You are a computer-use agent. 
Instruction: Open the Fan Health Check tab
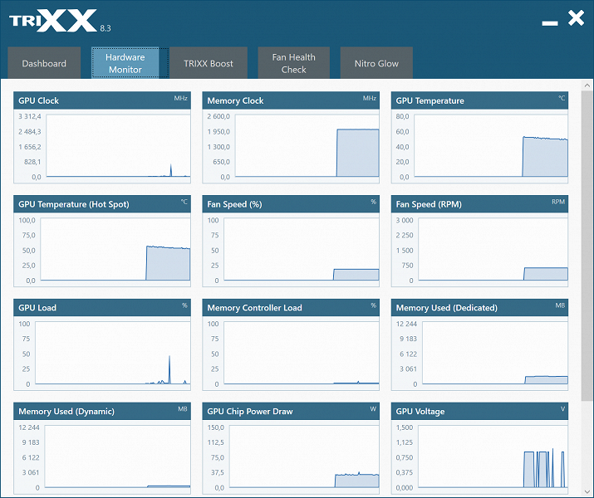tap(293, 63)
